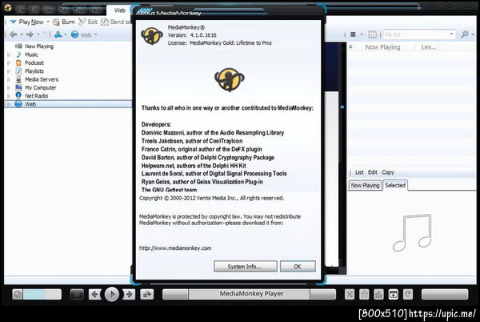Viewport: 480px width, 322px height.
Task: Click the album art music note placeholder
Action: [x=413, y=233]
